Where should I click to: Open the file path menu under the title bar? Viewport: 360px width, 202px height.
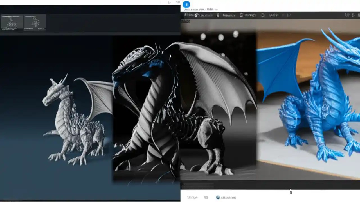197,9
